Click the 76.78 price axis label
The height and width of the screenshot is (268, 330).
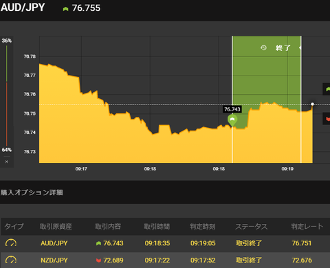point(30,56)
